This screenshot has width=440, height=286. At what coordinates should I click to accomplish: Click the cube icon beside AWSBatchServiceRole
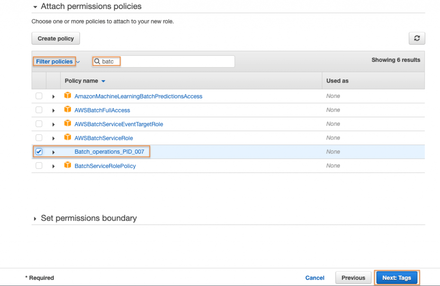(x=67, y=138)
